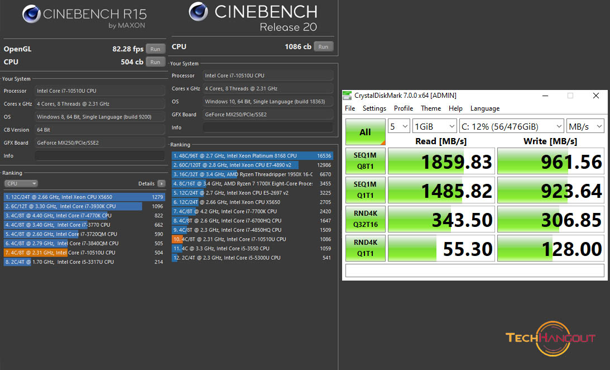This screenshot has height=370, width=610.
Task: Click the Windows 10 OS field in Release 20
Action: tap(268, 102)
